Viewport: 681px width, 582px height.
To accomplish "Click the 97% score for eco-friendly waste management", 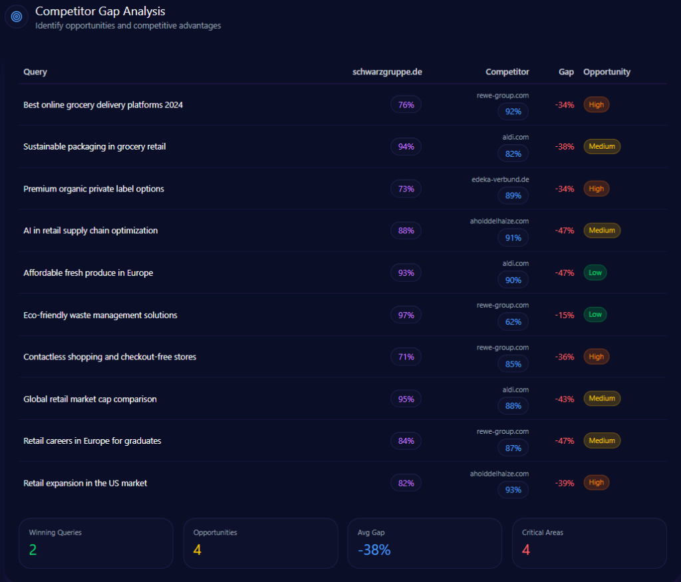I will point(406,315).
